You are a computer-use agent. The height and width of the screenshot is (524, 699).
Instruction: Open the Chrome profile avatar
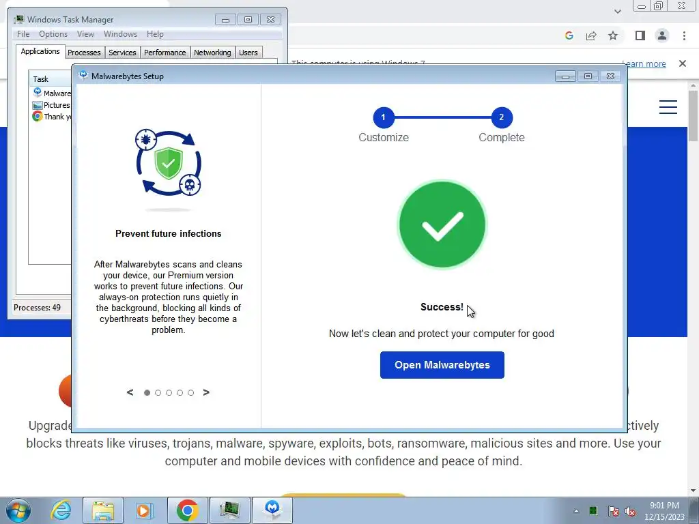(662, 35)
